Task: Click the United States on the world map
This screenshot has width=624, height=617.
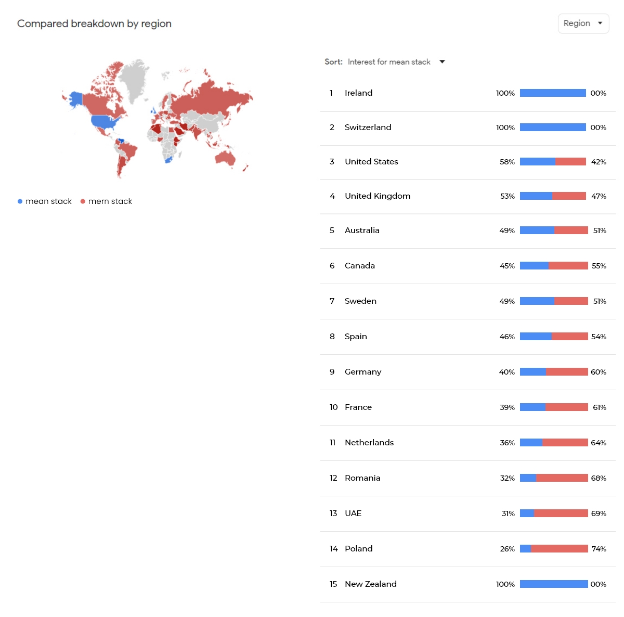Action: [x=106, y=122]
